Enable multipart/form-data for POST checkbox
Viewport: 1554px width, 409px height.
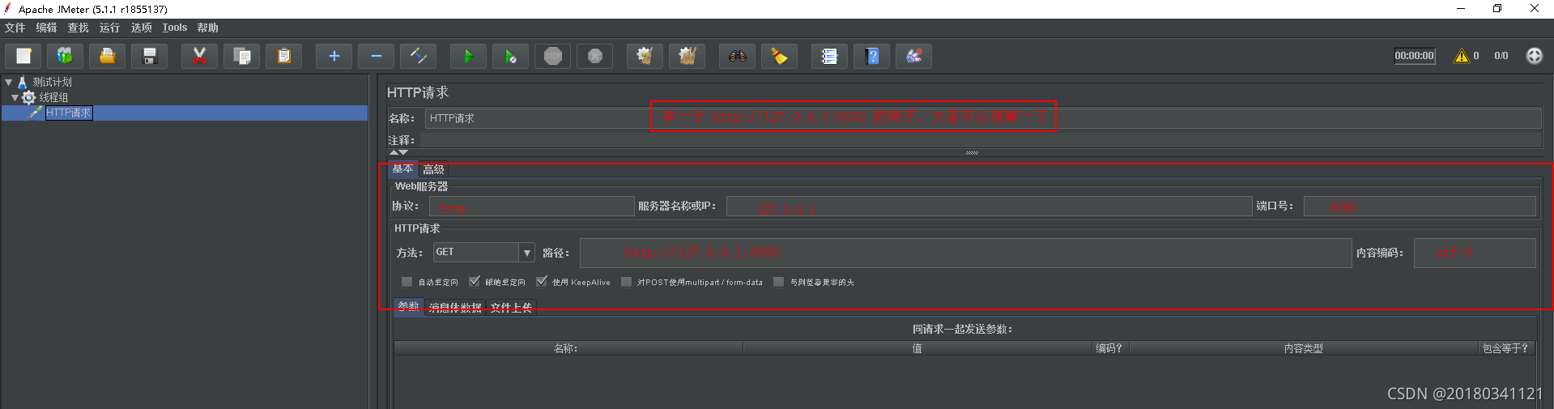(x=626, y=282)
